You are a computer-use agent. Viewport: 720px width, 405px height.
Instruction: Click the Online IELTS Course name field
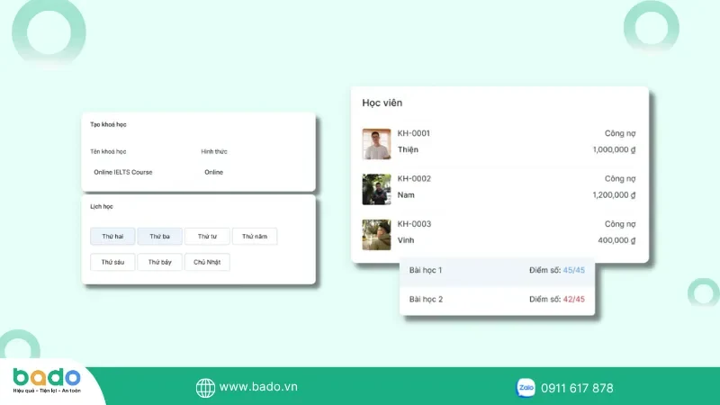coord(123,172)
